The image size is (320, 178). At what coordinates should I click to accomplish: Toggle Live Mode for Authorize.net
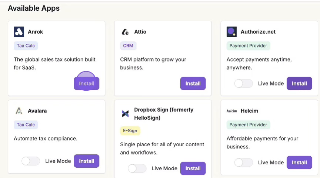[x=243, y=84]
